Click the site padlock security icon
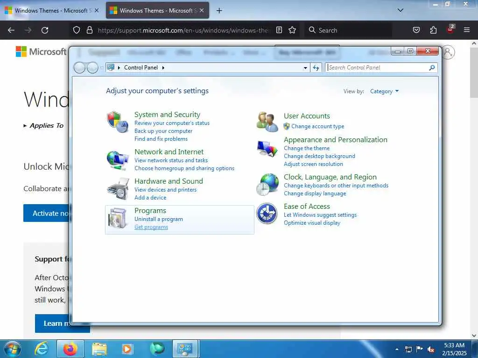 [x=89, y=30]
